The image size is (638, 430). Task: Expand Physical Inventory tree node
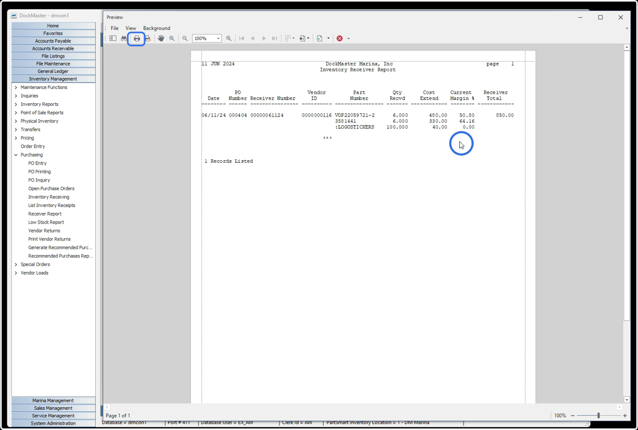(x=16, y=121)
